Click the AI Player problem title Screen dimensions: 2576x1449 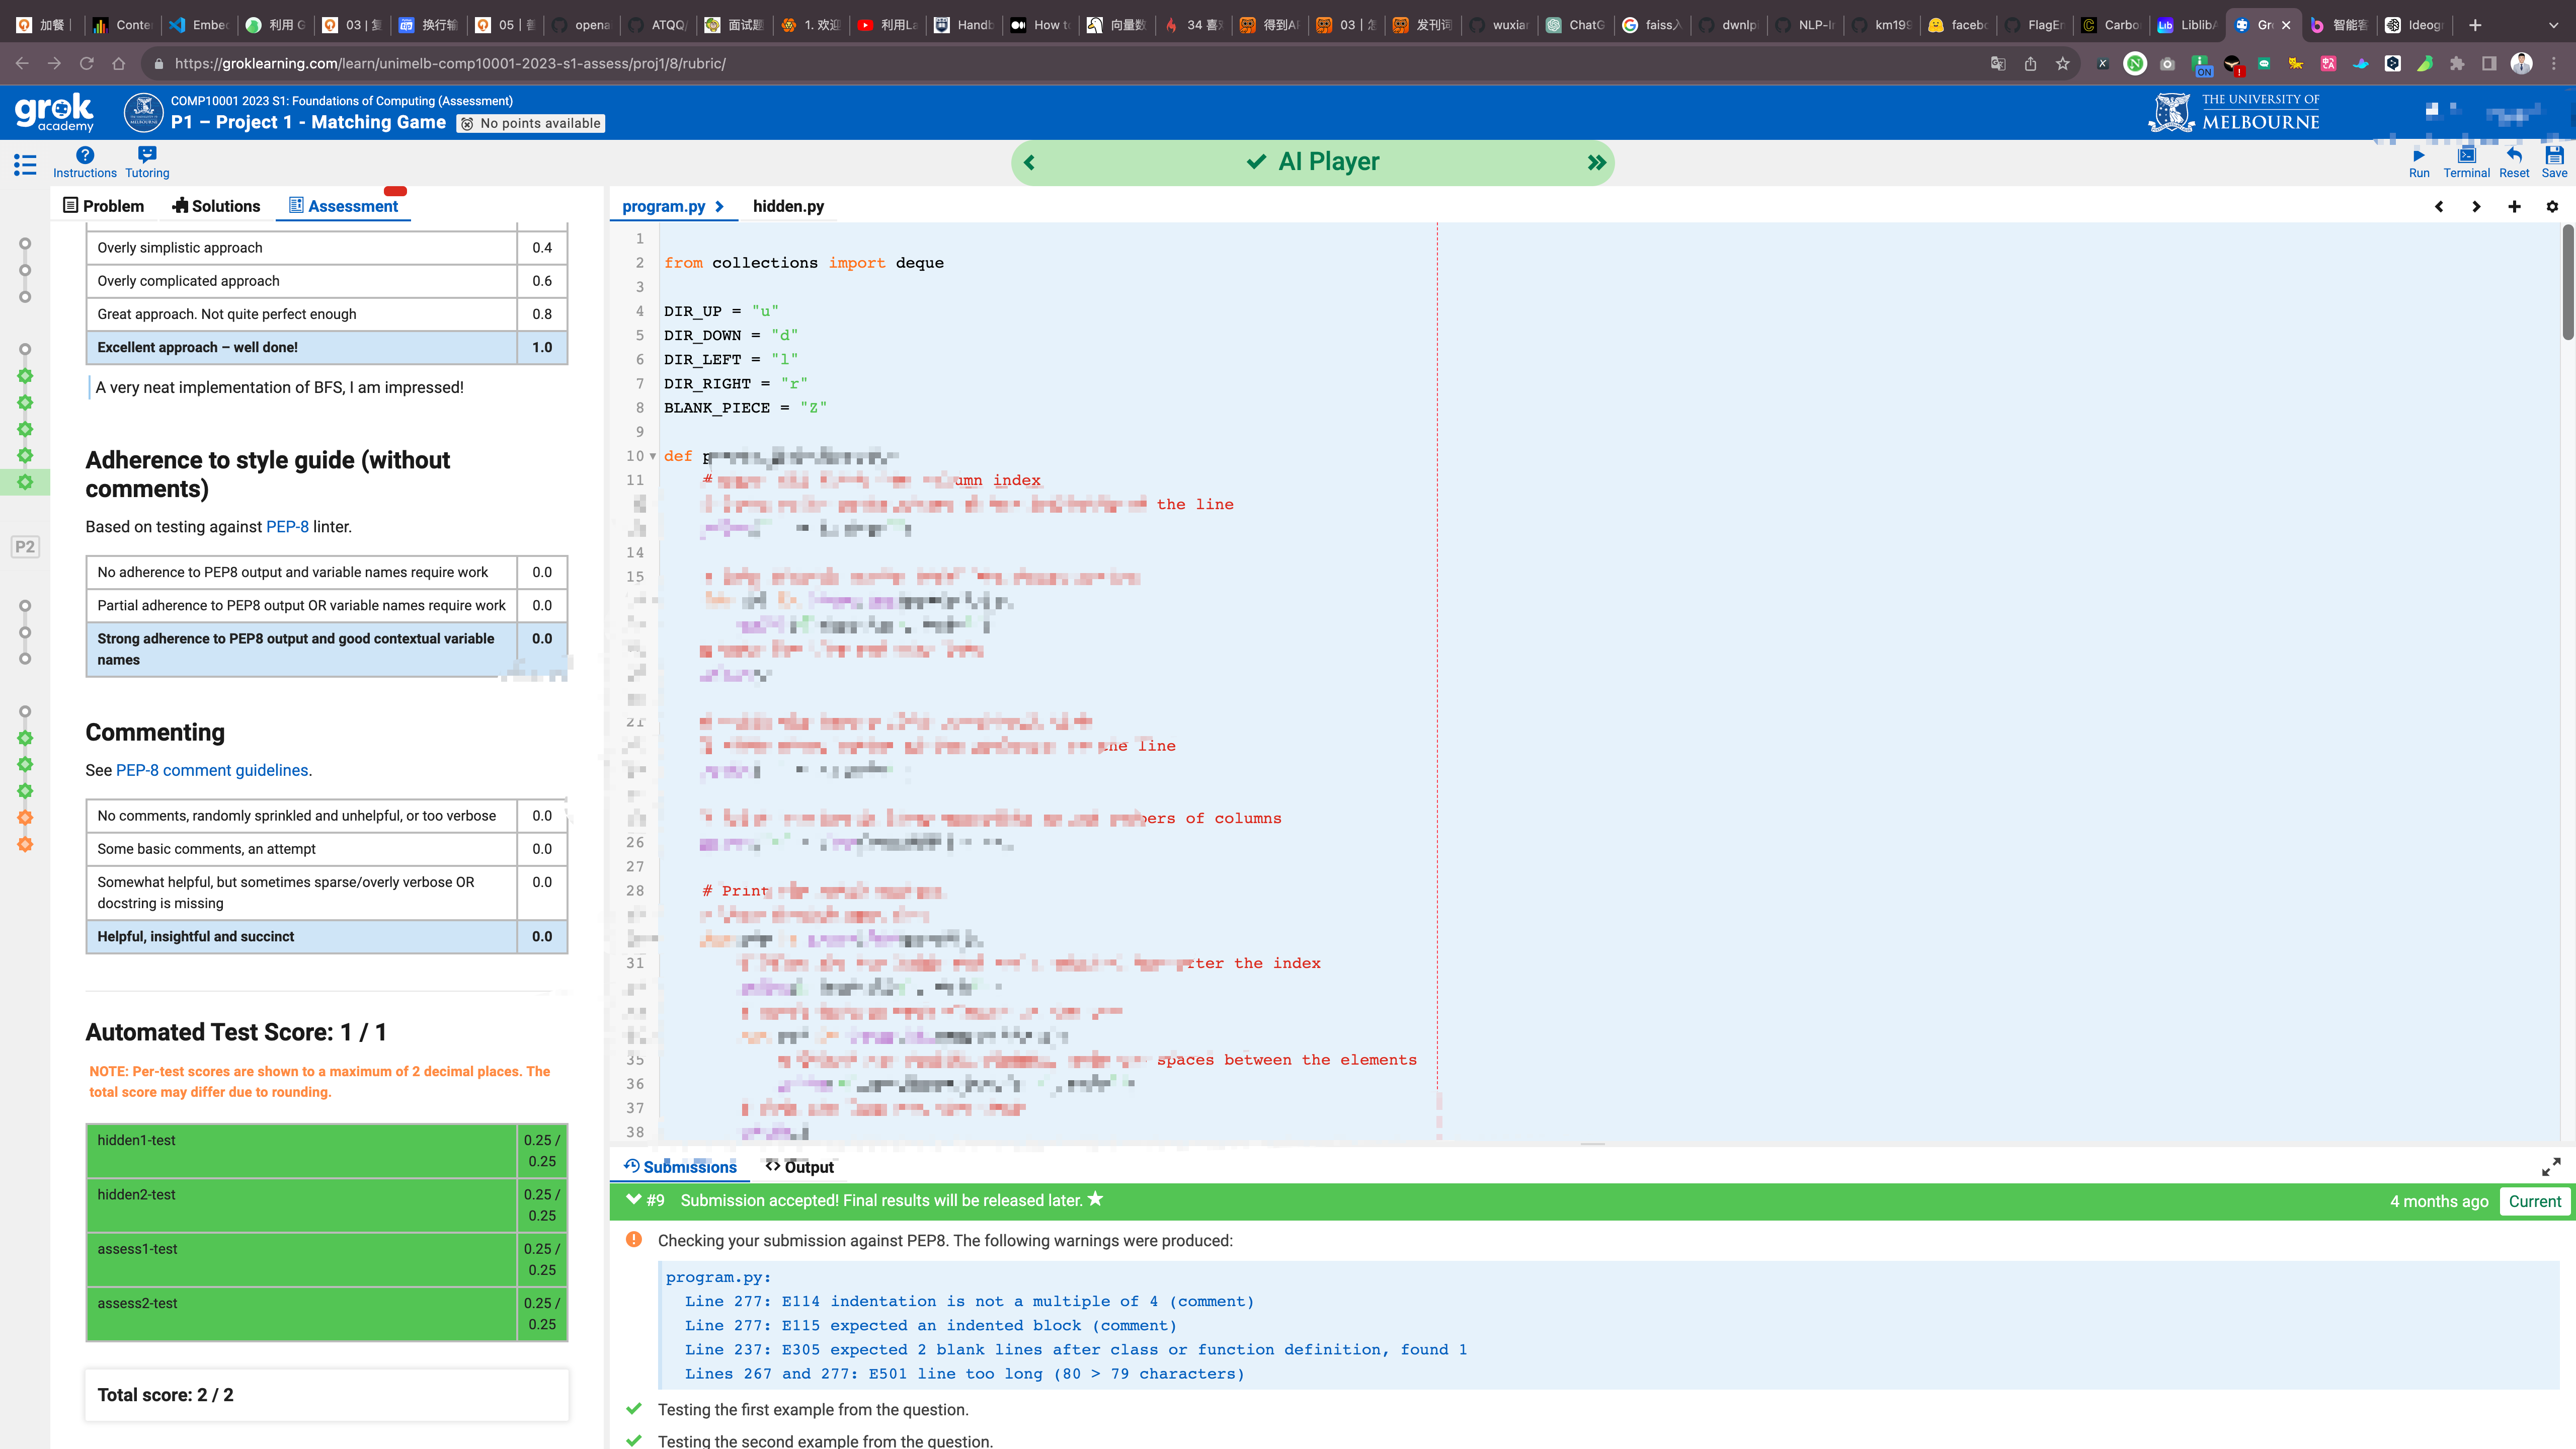coord(1328,162)
